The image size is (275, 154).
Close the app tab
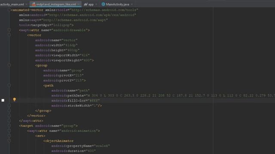point(96,4)
